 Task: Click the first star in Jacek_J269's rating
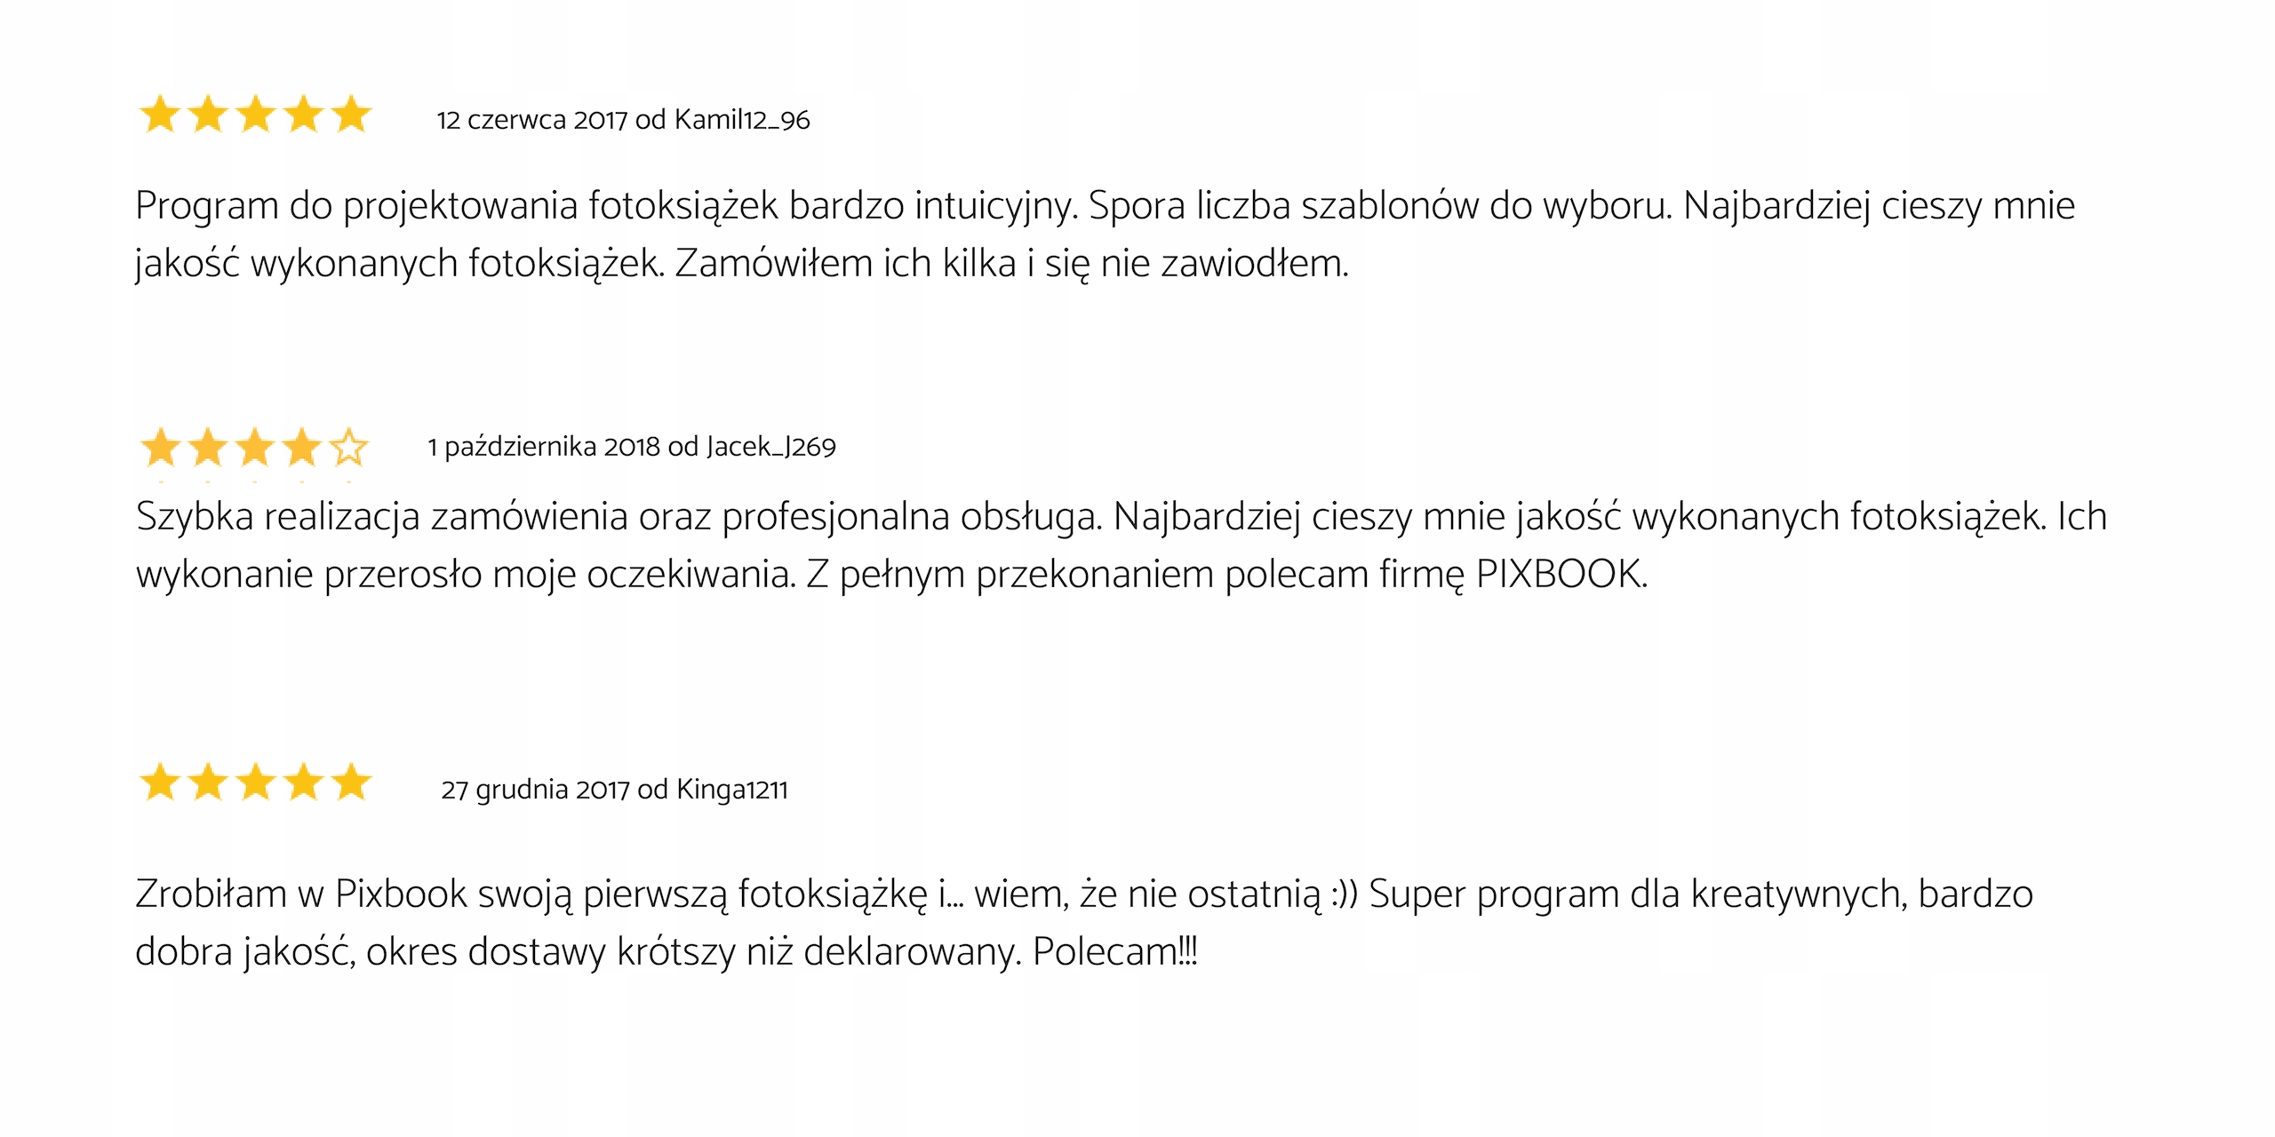click(x=161, y=447)
